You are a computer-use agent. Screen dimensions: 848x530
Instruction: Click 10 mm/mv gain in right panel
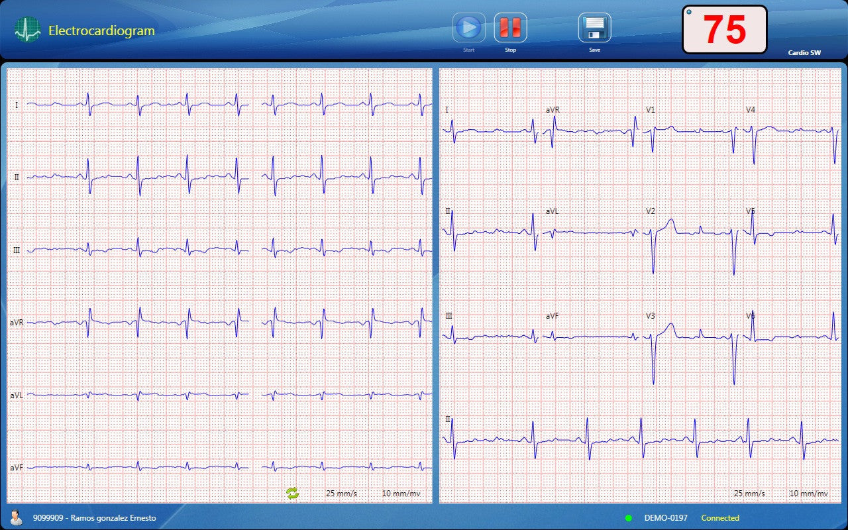click(808, 494)
